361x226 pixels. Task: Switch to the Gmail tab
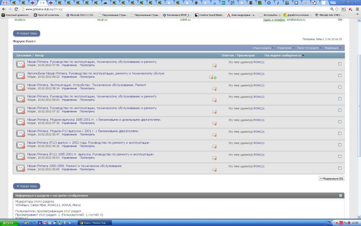5,3
